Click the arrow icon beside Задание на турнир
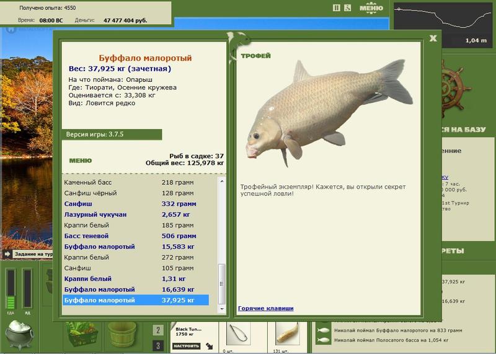 (x=7, y=254)
